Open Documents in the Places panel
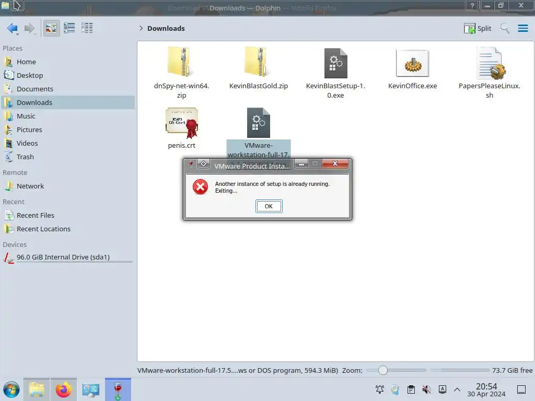The width and height of the screenshot is (535, 401). pos(67,89)
